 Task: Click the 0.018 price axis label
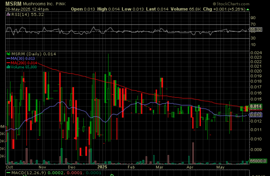click(x=256, y=81)
